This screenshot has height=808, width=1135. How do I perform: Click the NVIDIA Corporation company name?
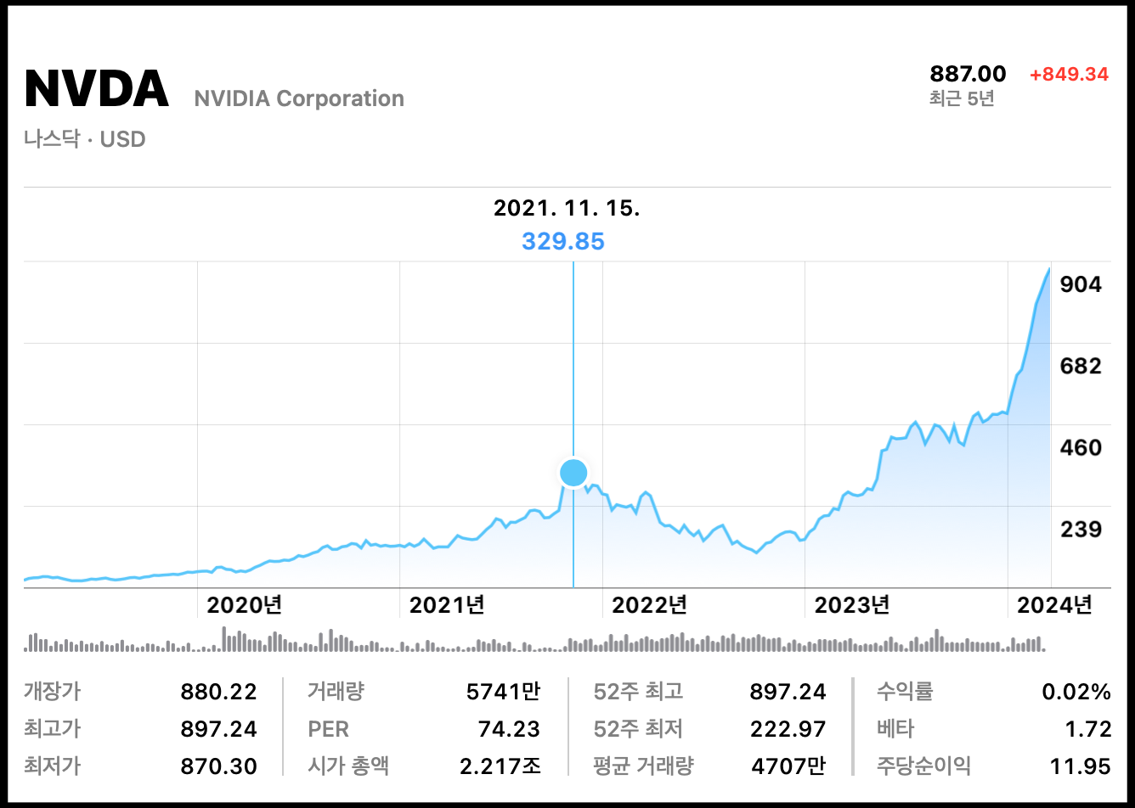coord(299,98)
